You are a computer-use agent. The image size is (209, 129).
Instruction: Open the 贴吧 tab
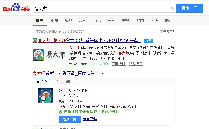pos(68,20)
